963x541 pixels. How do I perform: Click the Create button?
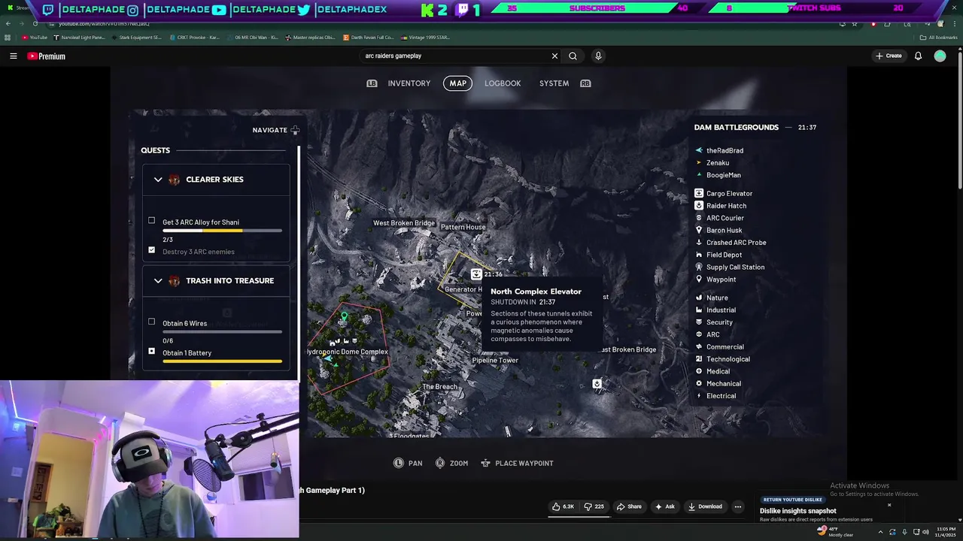click(x=889, y=56)
